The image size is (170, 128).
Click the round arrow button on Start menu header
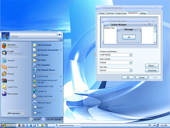point(59,35)
